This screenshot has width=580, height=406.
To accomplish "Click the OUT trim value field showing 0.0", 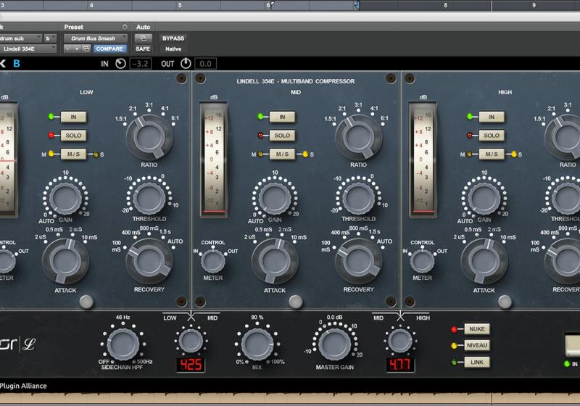I will [x=206, y=64].
